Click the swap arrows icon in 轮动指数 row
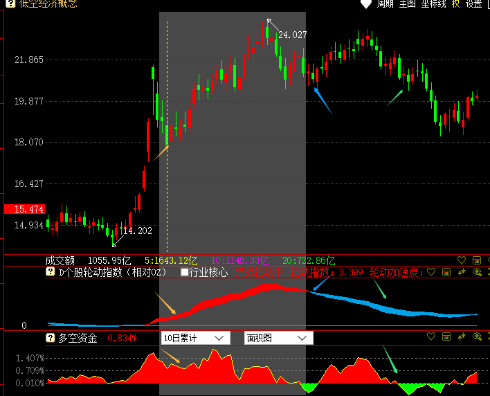The height and width of the screenshot is (396, 490). pyautogui.click(x=462, y=272)
